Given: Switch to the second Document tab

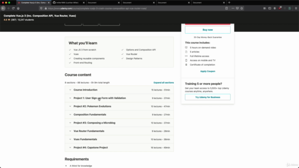Looking at the screenshot, I should 139,3.
